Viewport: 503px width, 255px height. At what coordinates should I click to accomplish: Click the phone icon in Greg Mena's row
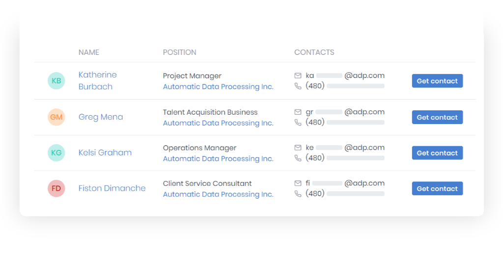click(x=298, y=123)
